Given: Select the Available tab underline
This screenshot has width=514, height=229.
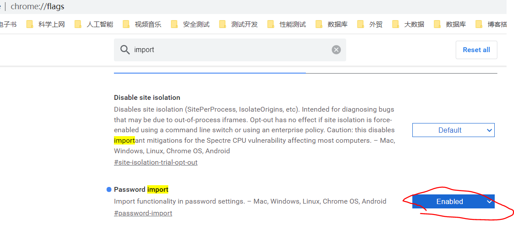Looking at the screenshot, I should (x=210, y=73).
